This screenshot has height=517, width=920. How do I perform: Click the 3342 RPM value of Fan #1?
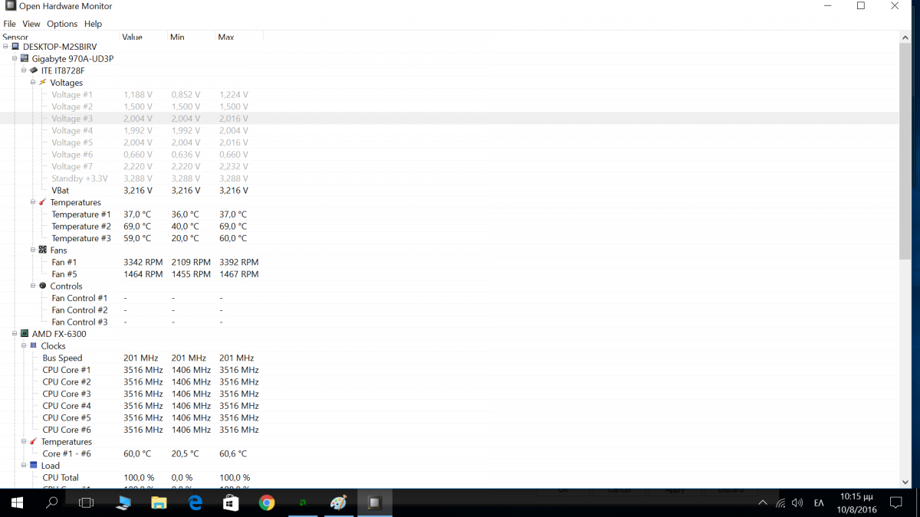pyautogui.click(x=143, y=262)
